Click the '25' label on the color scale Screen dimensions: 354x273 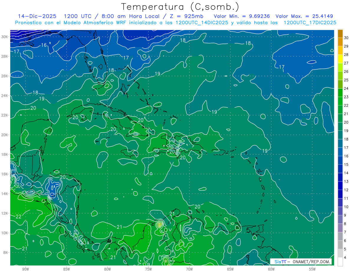(x=346, y=80)
